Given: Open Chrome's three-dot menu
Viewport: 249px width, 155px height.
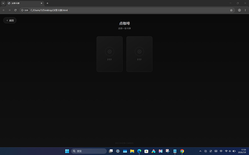Looking at the screenshot, I should point(245,10).
